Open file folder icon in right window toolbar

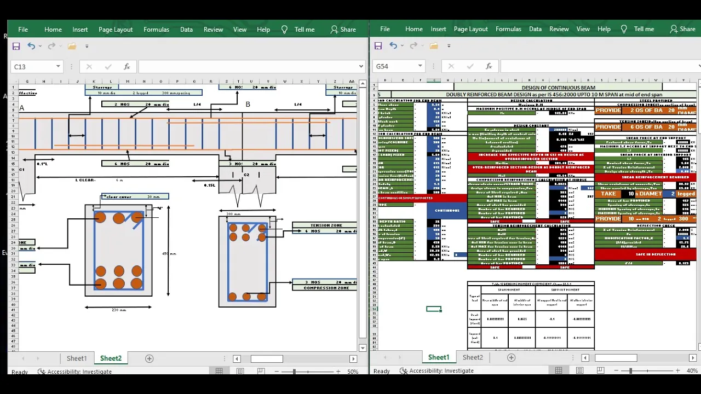point(434,46)
